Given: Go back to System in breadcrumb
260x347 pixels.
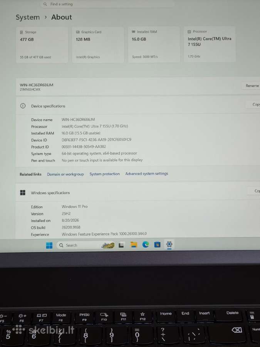Looking at the screenshot, I should pos(28,17).
